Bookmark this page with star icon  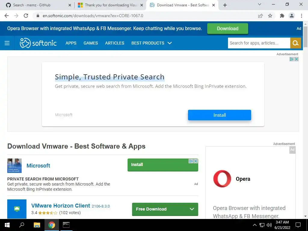(270, 16)
